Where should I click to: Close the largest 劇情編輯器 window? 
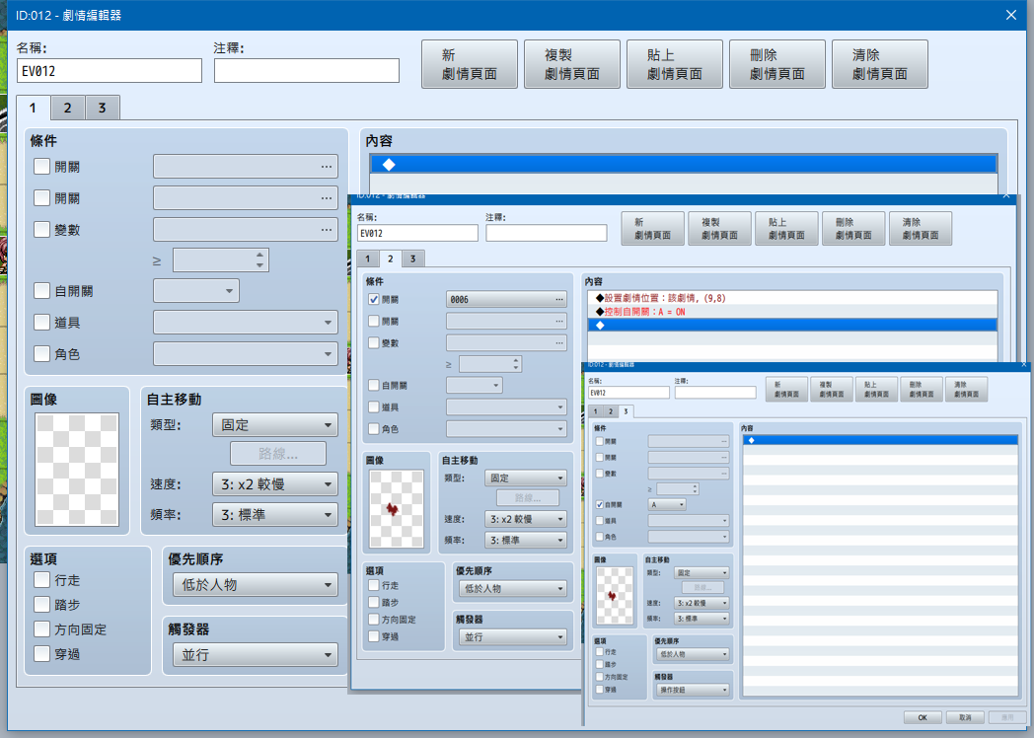pos(1011,15)
